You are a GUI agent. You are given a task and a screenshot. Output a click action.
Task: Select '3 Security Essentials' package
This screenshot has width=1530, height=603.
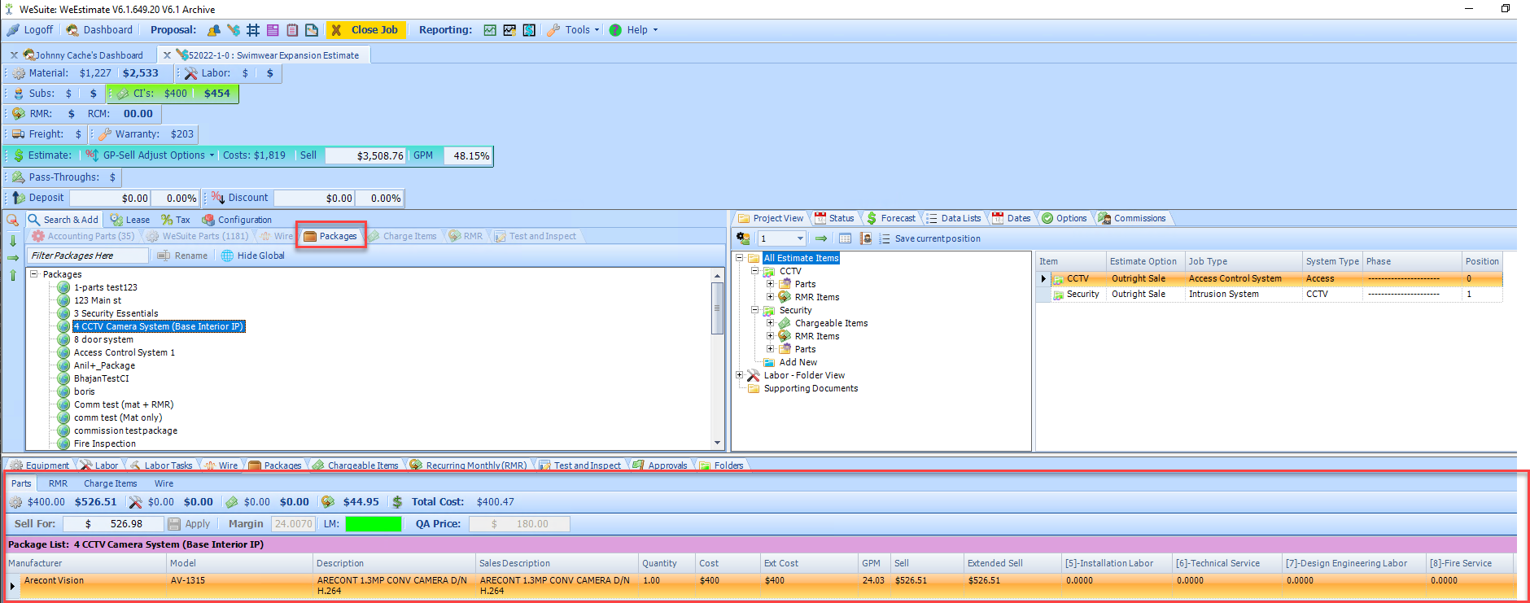click(x=116, y=313)
